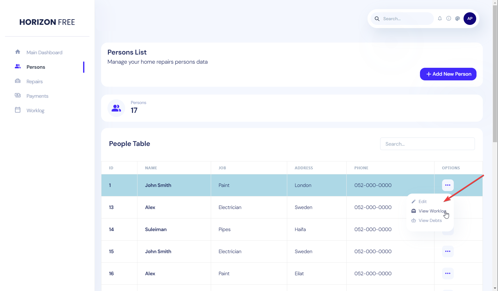The width and height of the screenshot is (498, 291).
Task: Go to Main Dashboard page
Action: pyautogui.click(x=44, y=52)
